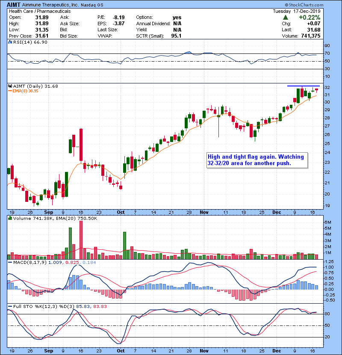Click the Volume value 741,375 in the header
342x355 pixels.
click(x=311, y=36)
